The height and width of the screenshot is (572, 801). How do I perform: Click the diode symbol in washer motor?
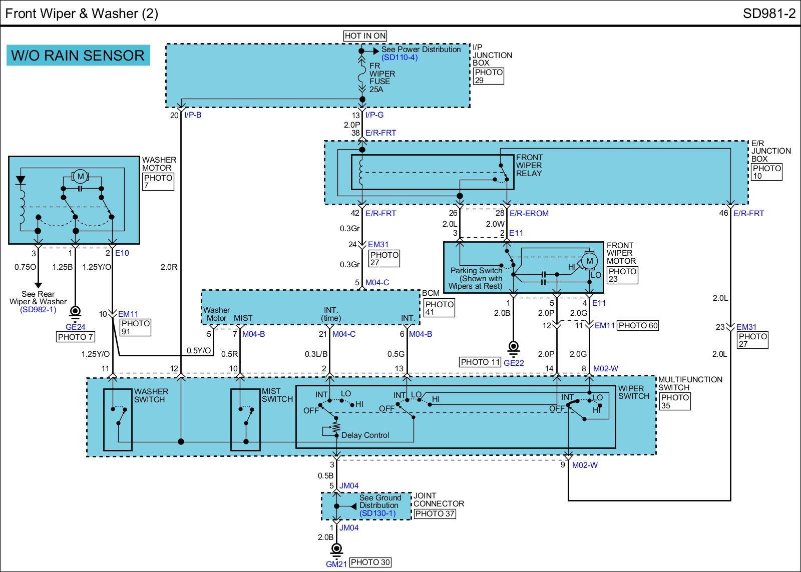tap(21, 181)
